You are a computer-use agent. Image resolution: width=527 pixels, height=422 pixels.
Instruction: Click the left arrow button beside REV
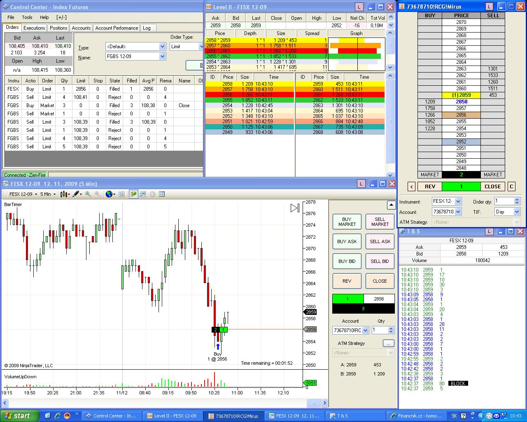tap(411, 186)
